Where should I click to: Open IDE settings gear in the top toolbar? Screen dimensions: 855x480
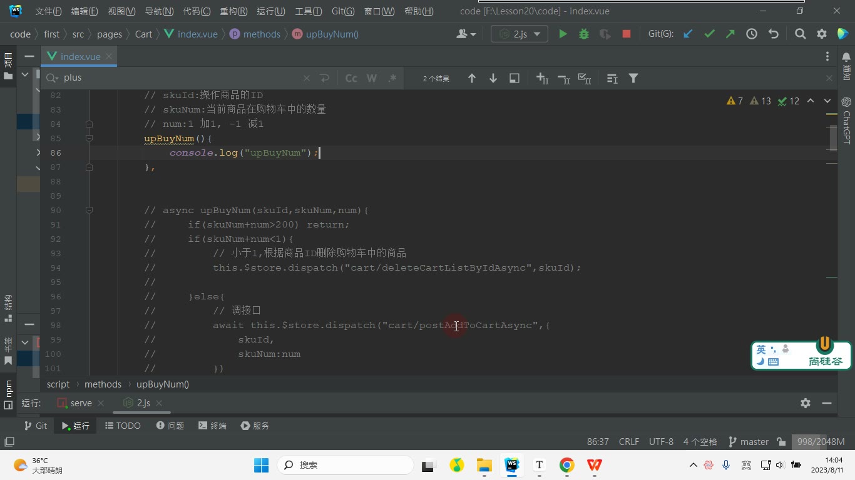822,34
